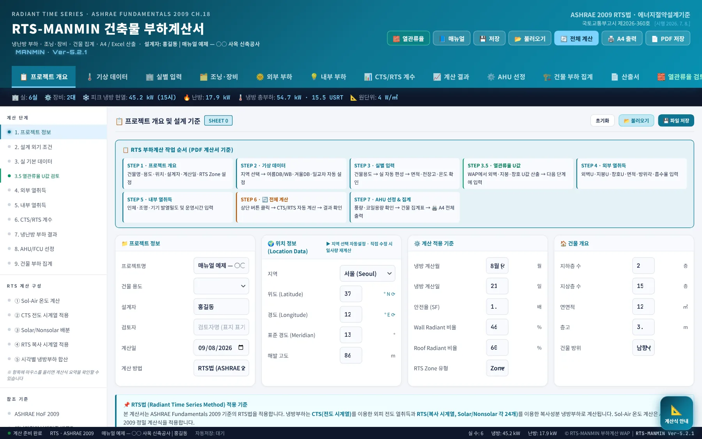Click the 초기화 reset button
702x439 pixels.
click(603, 121)
